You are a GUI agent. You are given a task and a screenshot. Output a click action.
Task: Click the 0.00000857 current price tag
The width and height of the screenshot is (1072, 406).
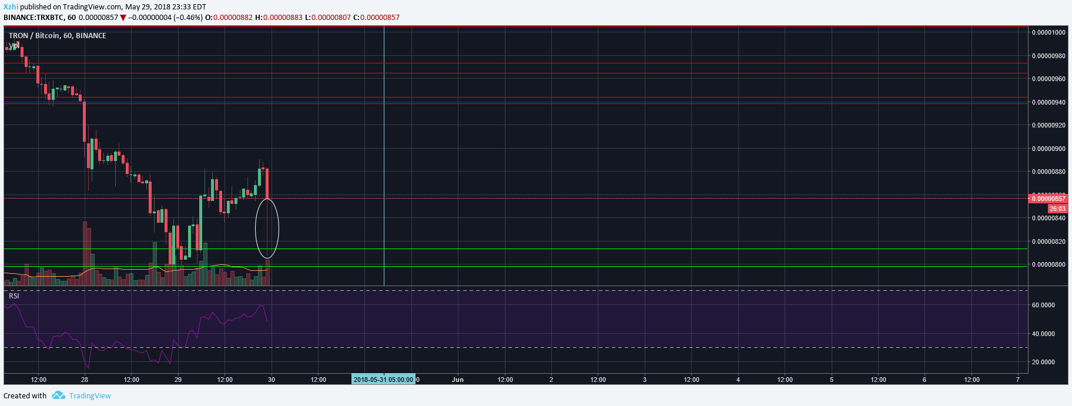(x=1048, y=199)
